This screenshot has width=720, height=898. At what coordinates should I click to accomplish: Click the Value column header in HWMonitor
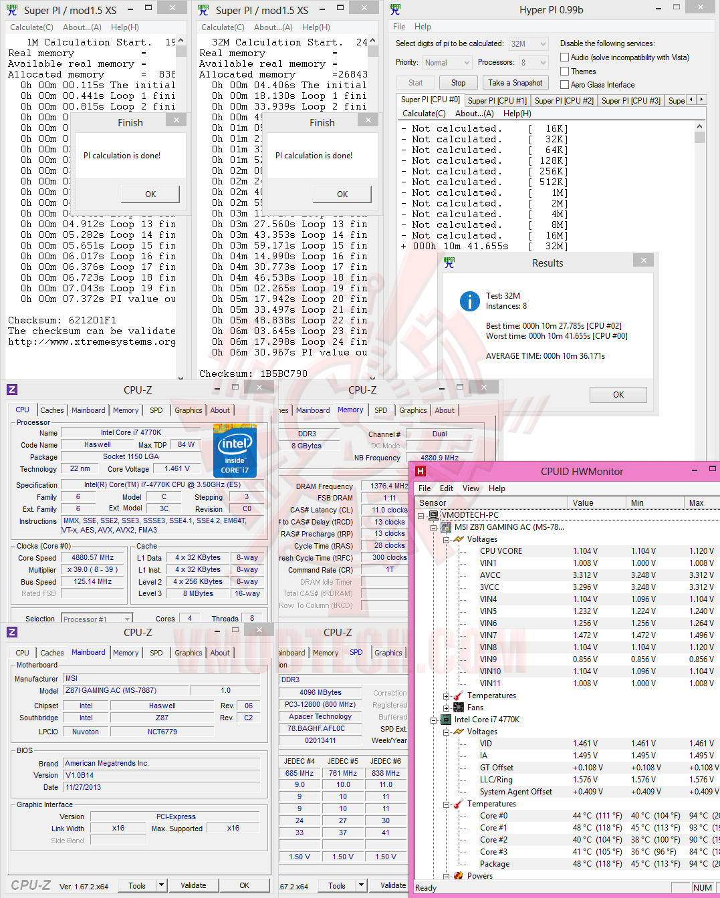tap(597, 502)
